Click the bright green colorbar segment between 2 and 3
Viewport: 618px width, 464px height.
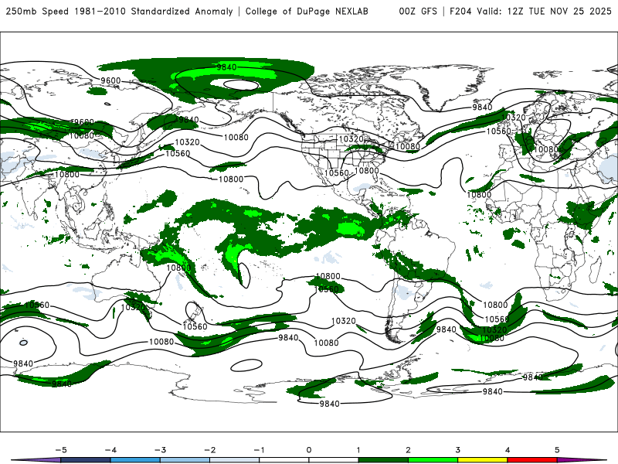[433, 460]
